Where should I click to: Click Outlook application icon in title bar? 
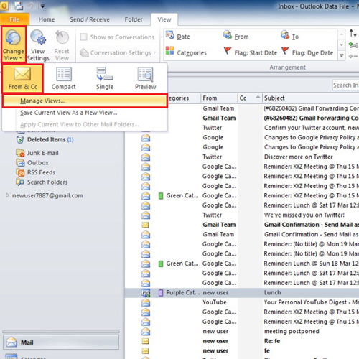coord(4,6)
